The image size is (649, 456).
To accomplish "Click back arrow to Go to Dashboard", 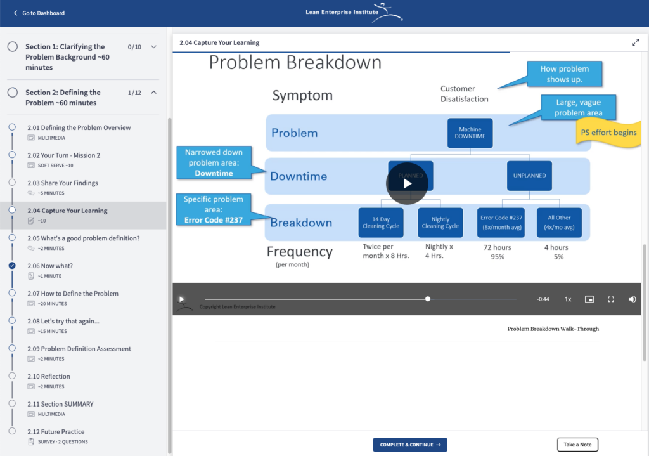I will tap(16, 13).
